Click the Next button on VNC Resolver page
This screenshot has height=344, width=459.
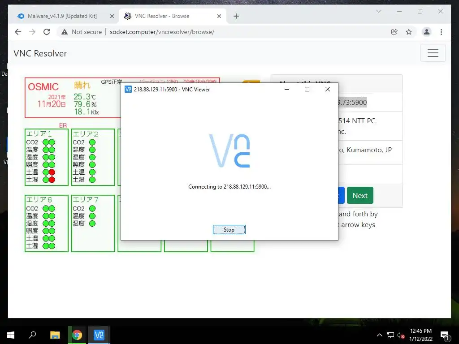point(360,195)
